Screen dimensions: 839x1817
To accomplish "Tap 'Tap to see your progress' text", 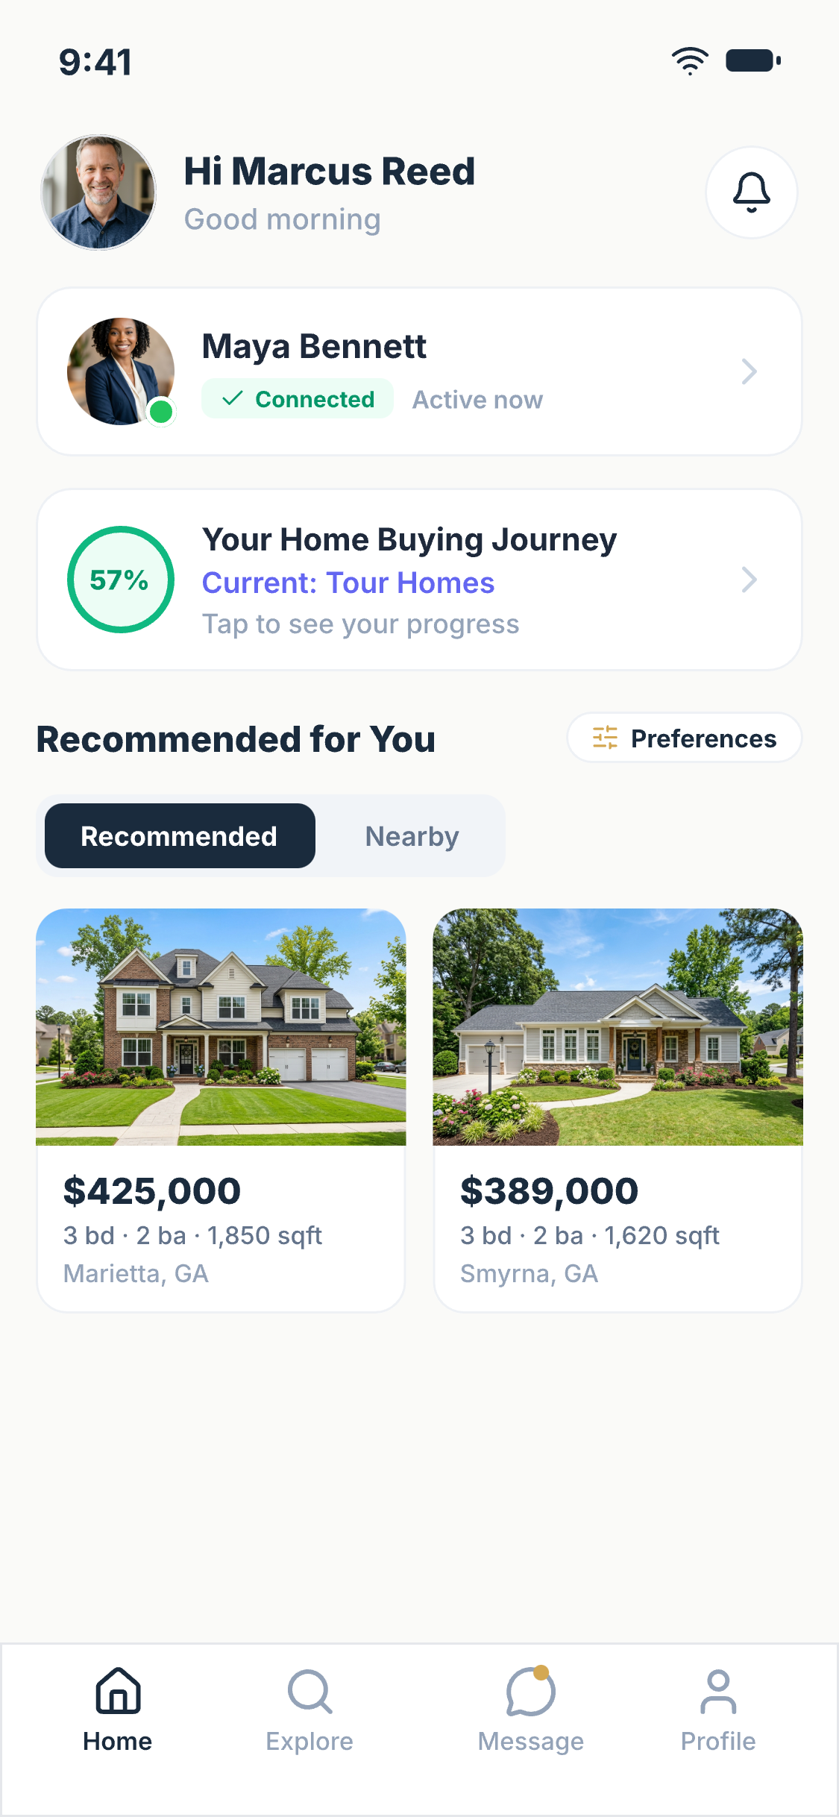I will (x=361, y=624).
